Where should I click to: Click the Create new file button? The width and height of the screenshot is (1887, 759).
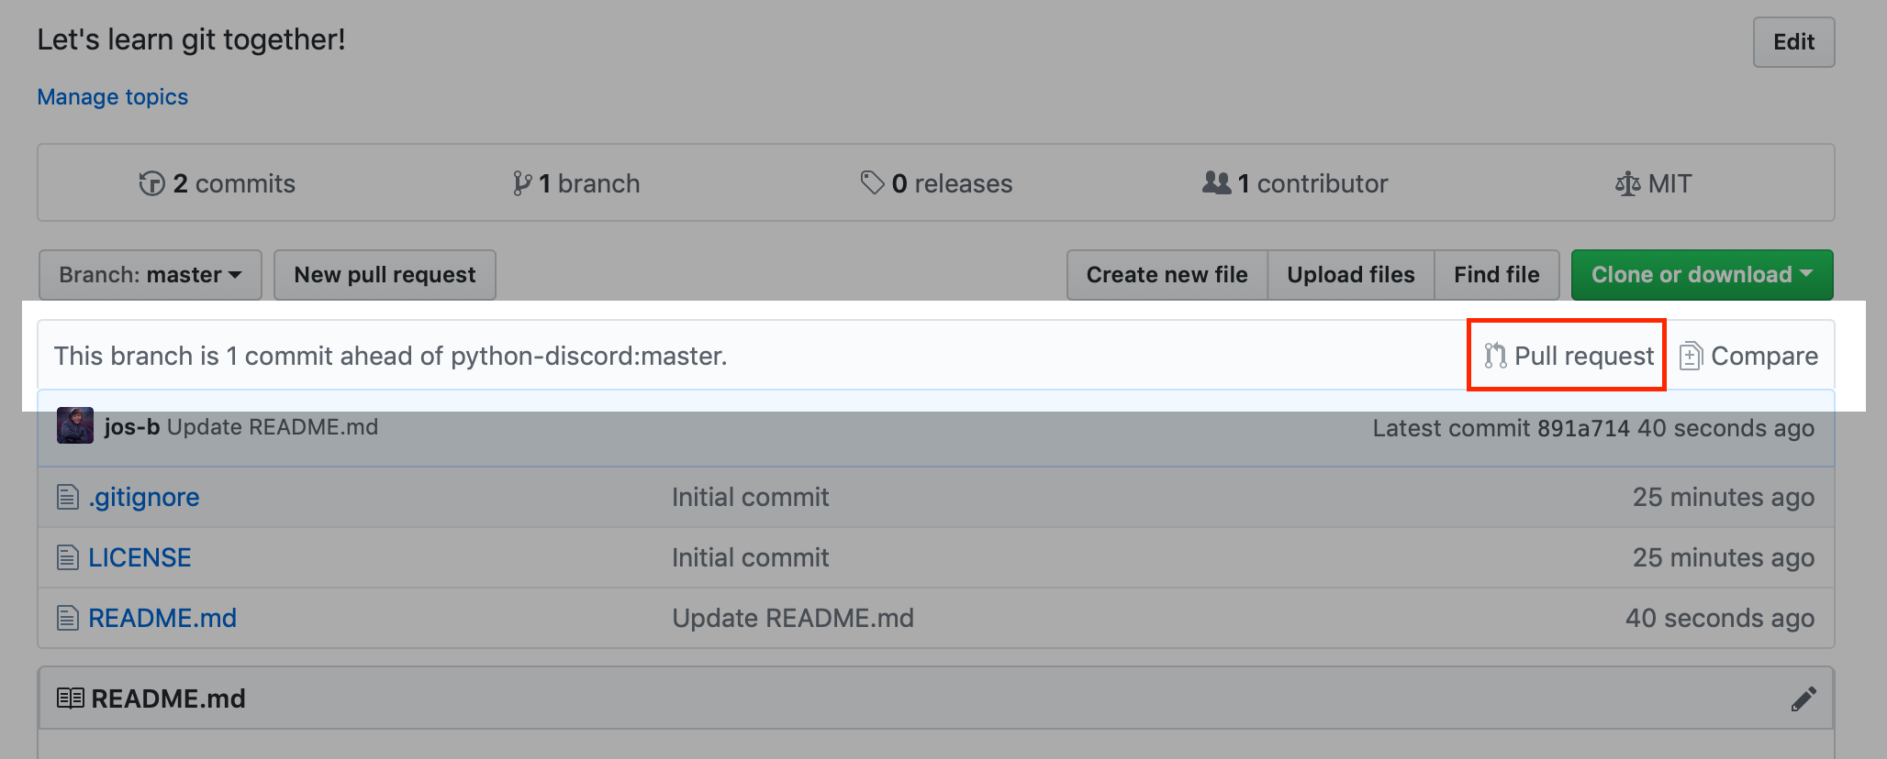click(1167, 275)
